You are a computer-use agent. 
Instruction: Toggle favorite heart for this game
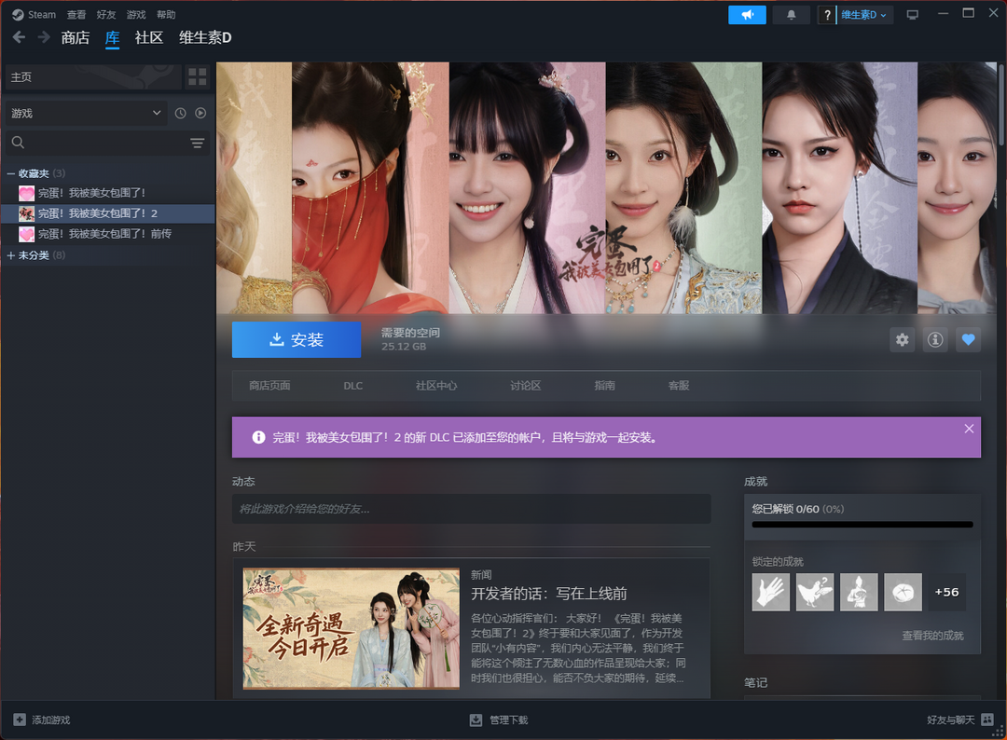(969, 339)
